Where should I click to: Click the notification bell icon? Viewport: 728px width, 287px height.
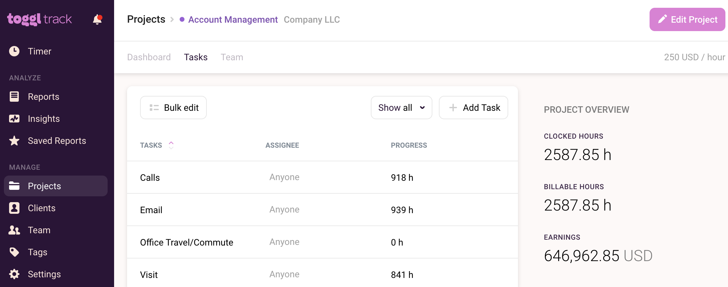(x=97, y=20)
